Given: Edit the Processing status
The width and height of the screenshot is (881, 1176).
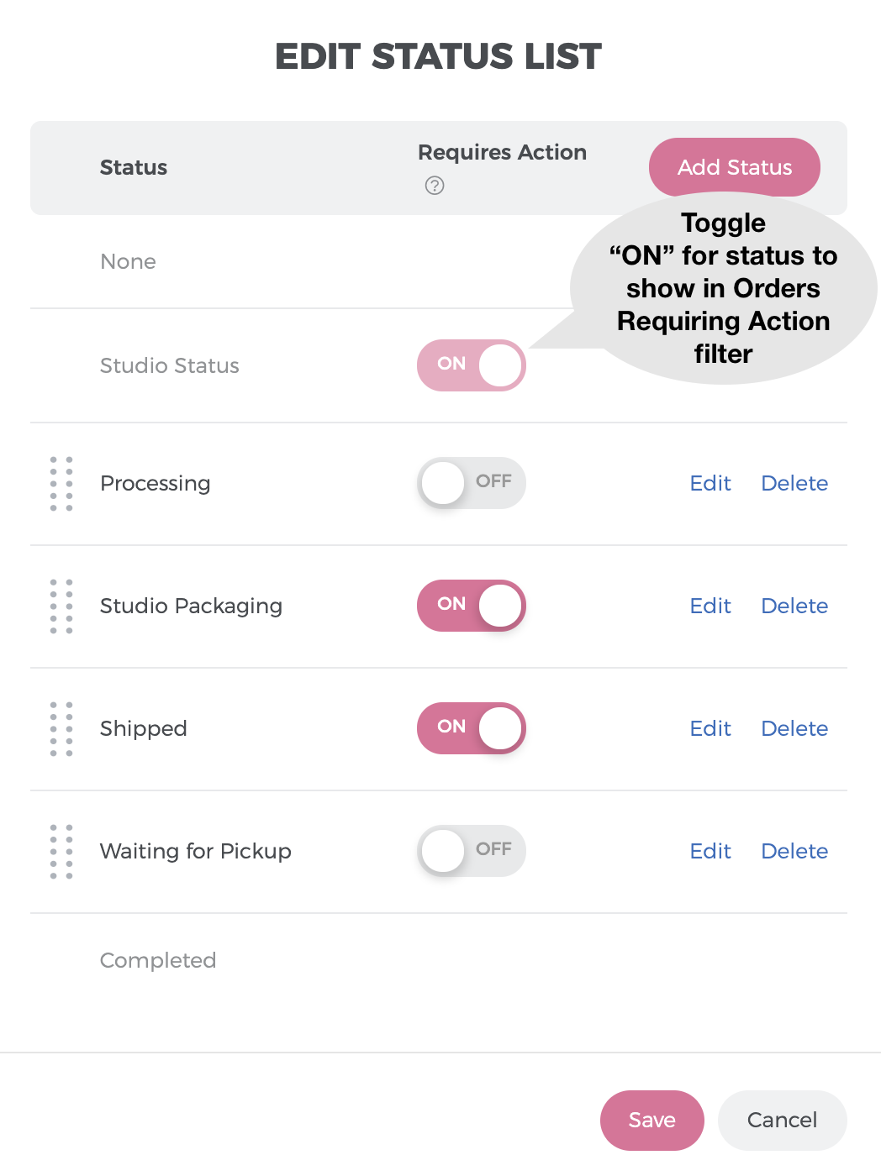Looking at the screenshot, I should tap(710, 483).
